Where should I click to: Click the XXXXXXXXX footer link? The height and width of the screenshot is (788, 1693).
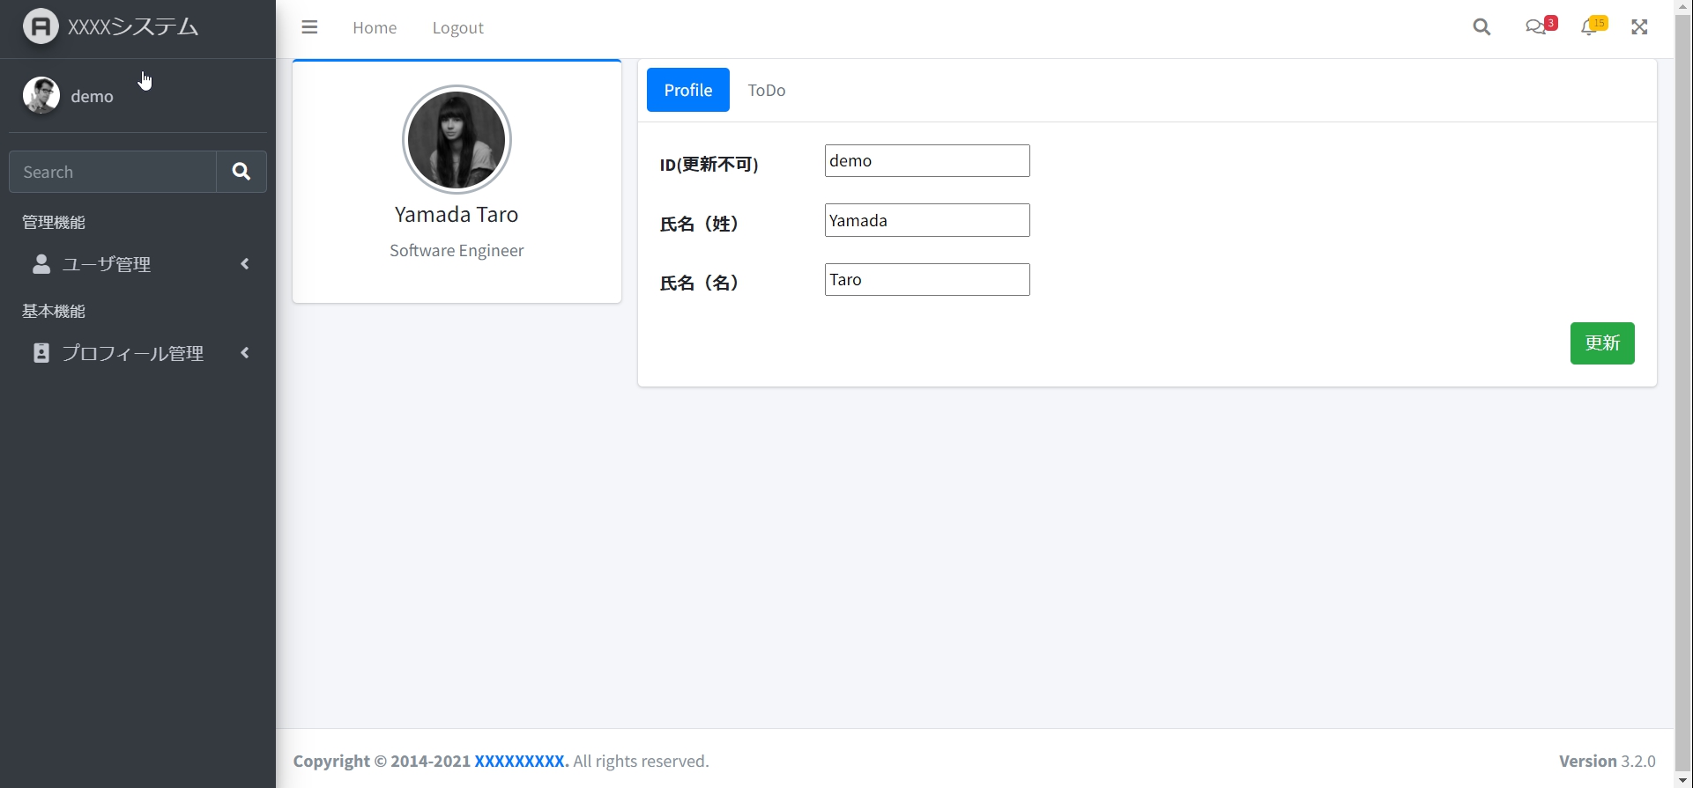click(x=519, y=761)
